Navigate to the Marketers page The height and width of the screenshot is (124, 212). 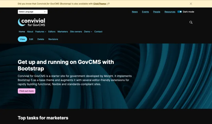coord(63,32)
